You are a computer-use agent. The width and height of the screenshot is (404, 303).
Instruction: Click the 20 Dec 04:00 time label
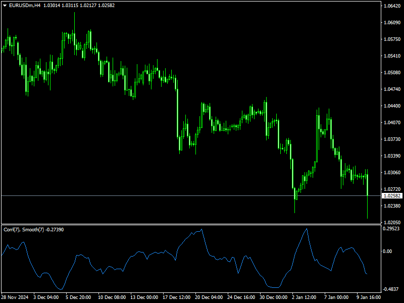tap(209, 297)
